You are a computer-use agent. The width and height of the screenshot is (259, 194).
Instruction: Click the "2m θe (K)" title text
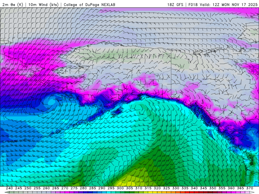click(13, 5)
